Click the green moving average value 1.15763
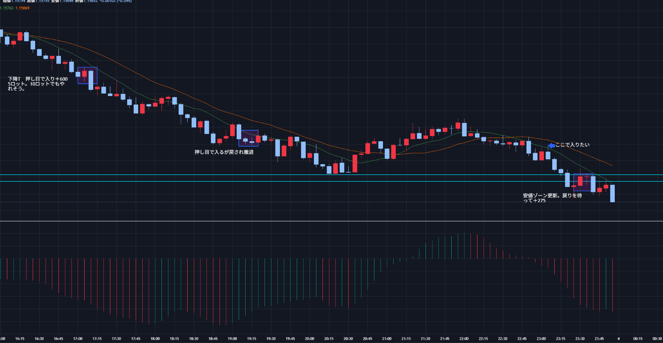Screen dimensions: 663x343 click(6, 8)
